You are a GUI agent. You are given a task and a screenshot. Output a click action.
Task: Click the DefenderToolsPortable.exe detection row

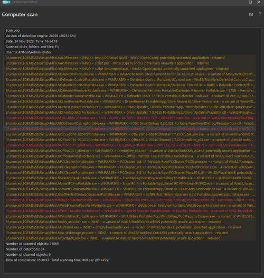point(130,96)
